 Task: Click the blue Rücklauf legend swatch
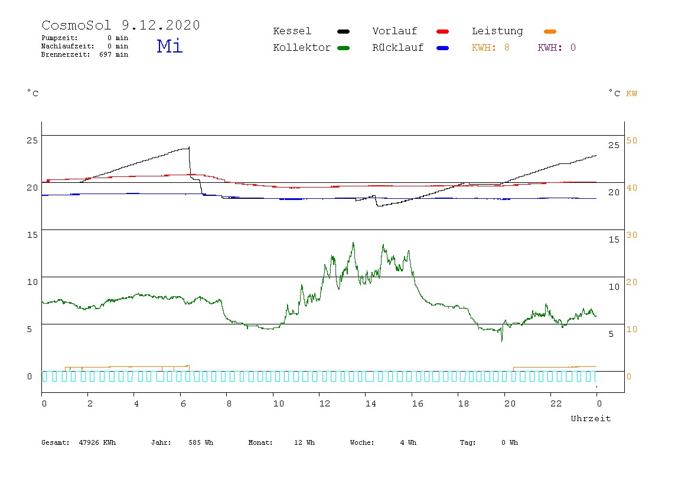point(443,48)
